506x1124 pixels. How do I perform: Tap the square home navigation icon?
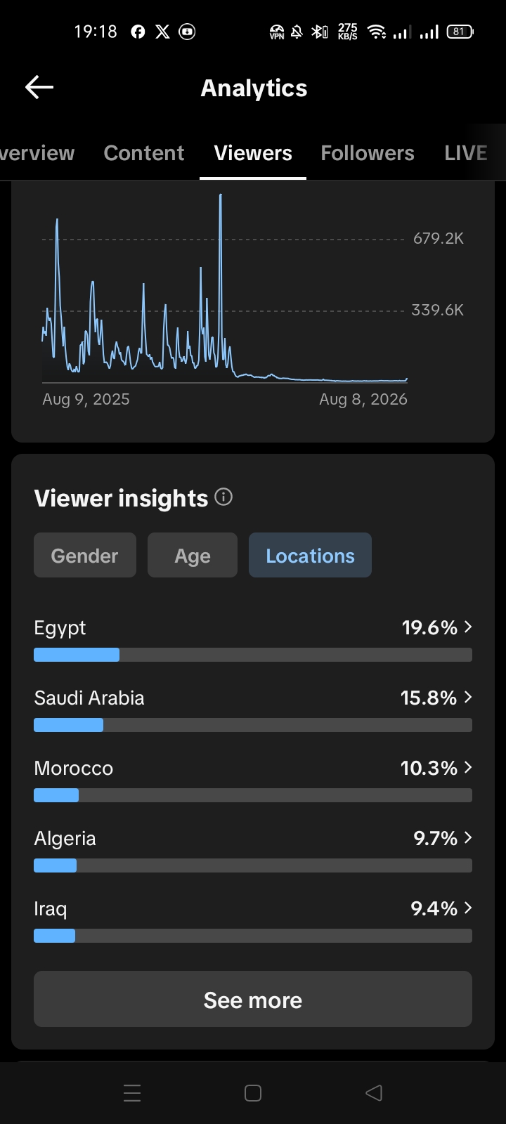point(253,1093)
